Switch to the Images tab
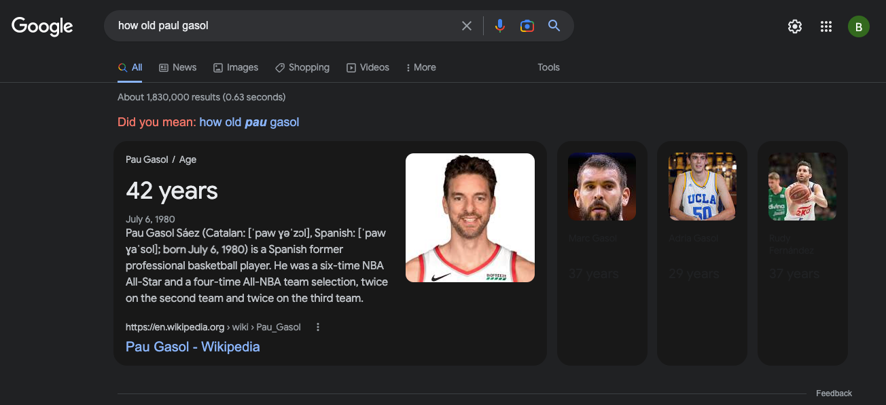Screen dimensions: 886x405 point(236,67)
